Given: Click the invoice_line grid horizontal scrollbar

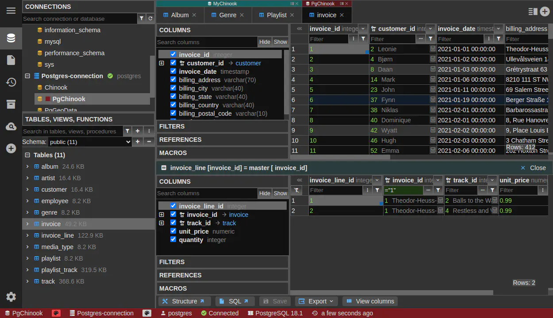Looking at the screenshot, I should point(392,292).
